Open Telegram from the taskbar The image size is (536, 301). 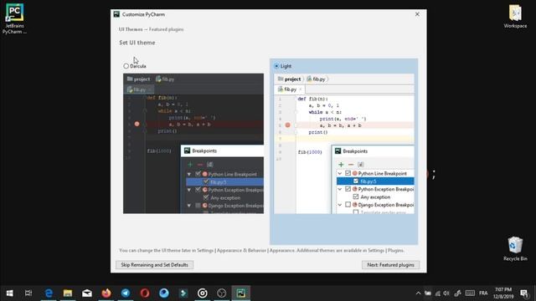click(x=126, y=293)
